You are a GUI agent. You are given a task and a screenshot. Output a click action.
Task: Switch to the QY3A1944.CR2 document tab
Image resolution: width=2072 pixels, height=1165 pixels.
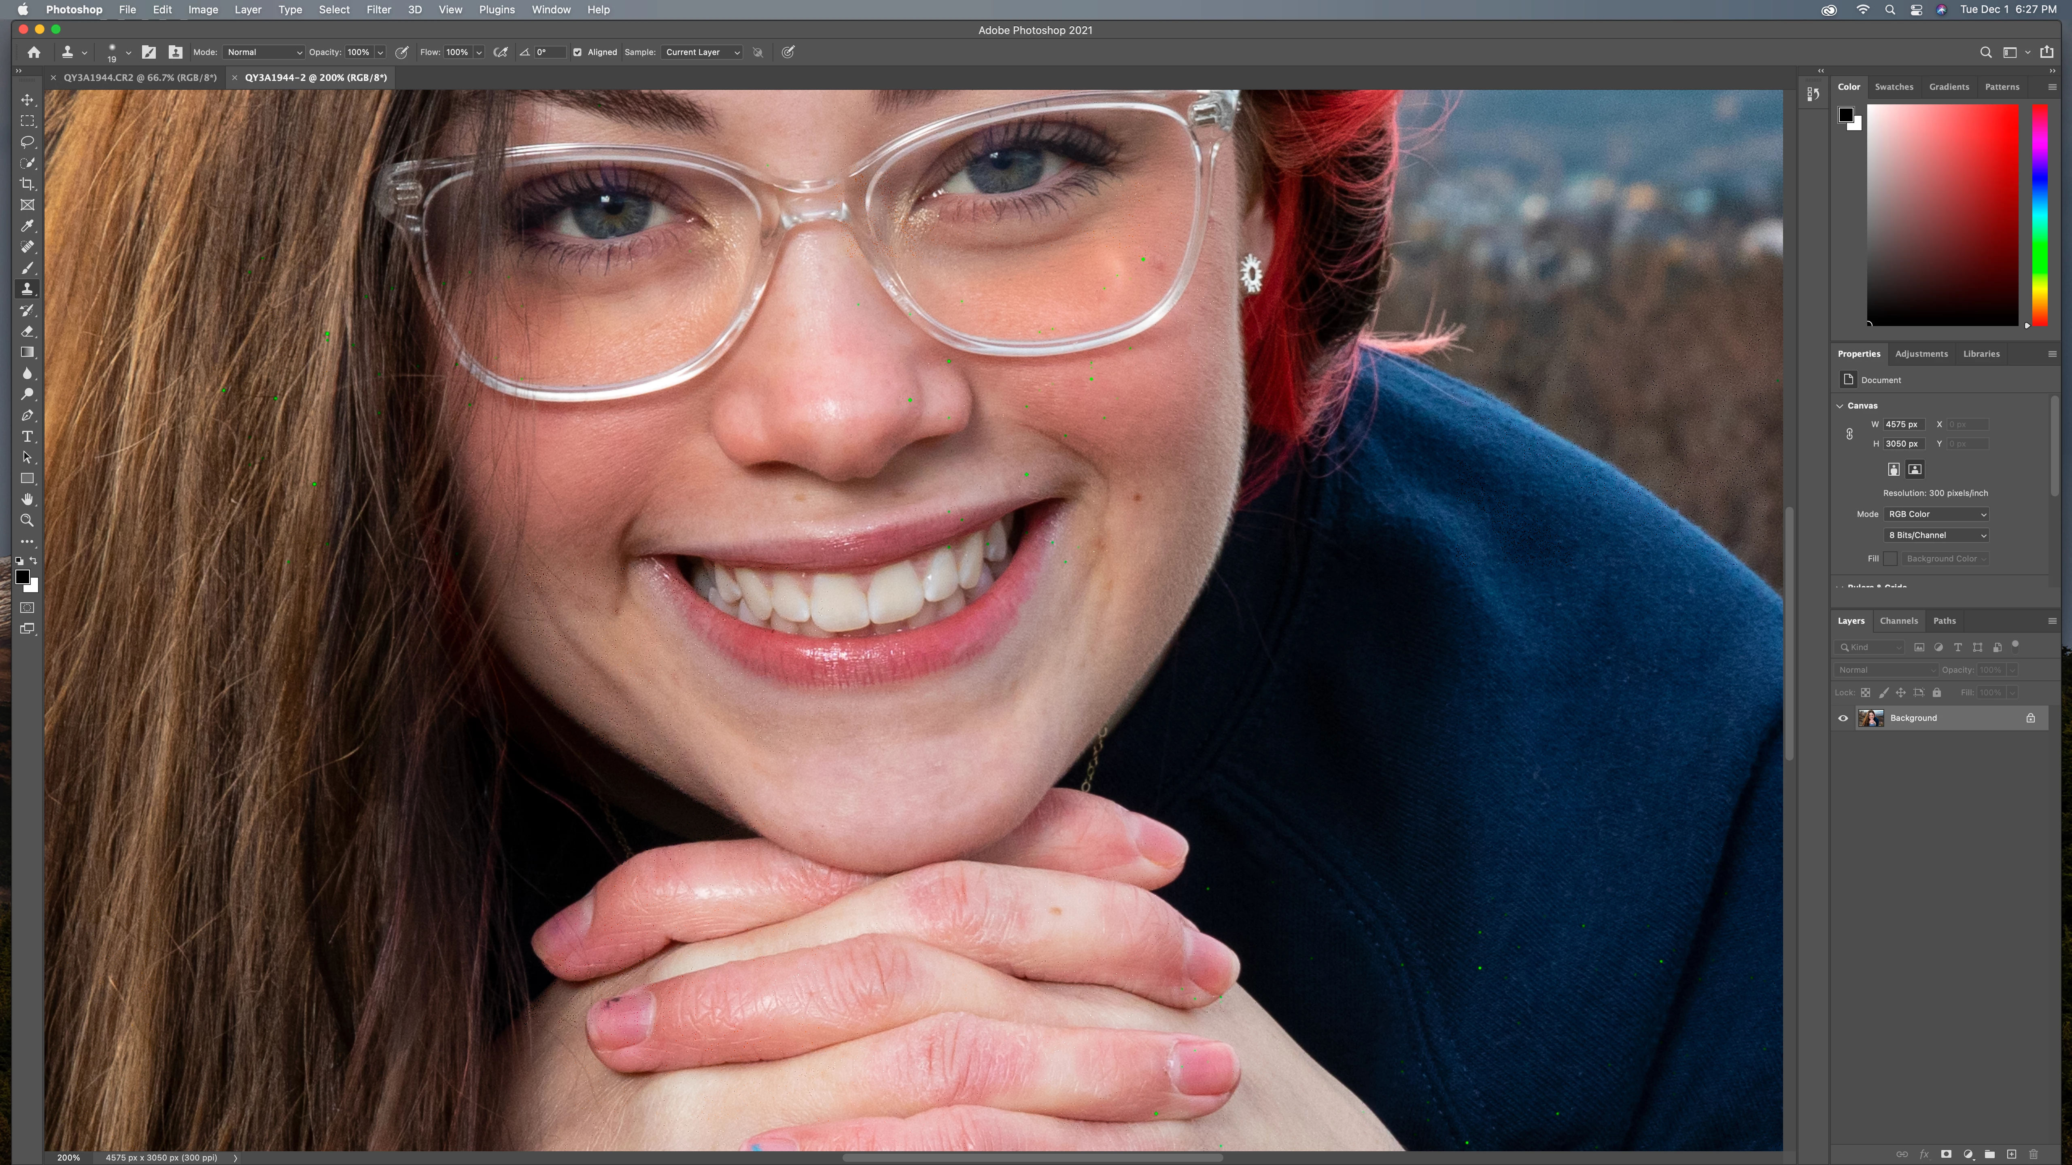coord(140,77)
